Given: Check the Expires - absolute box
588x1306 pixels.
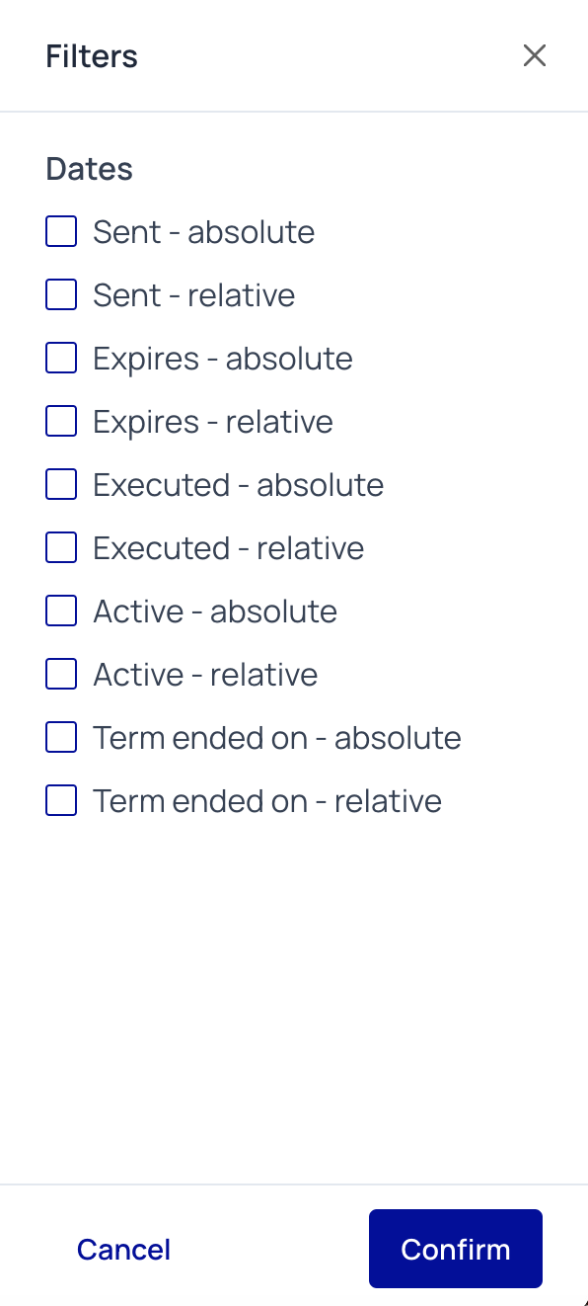Looking at the screenshot, I should tap(61, 359).
